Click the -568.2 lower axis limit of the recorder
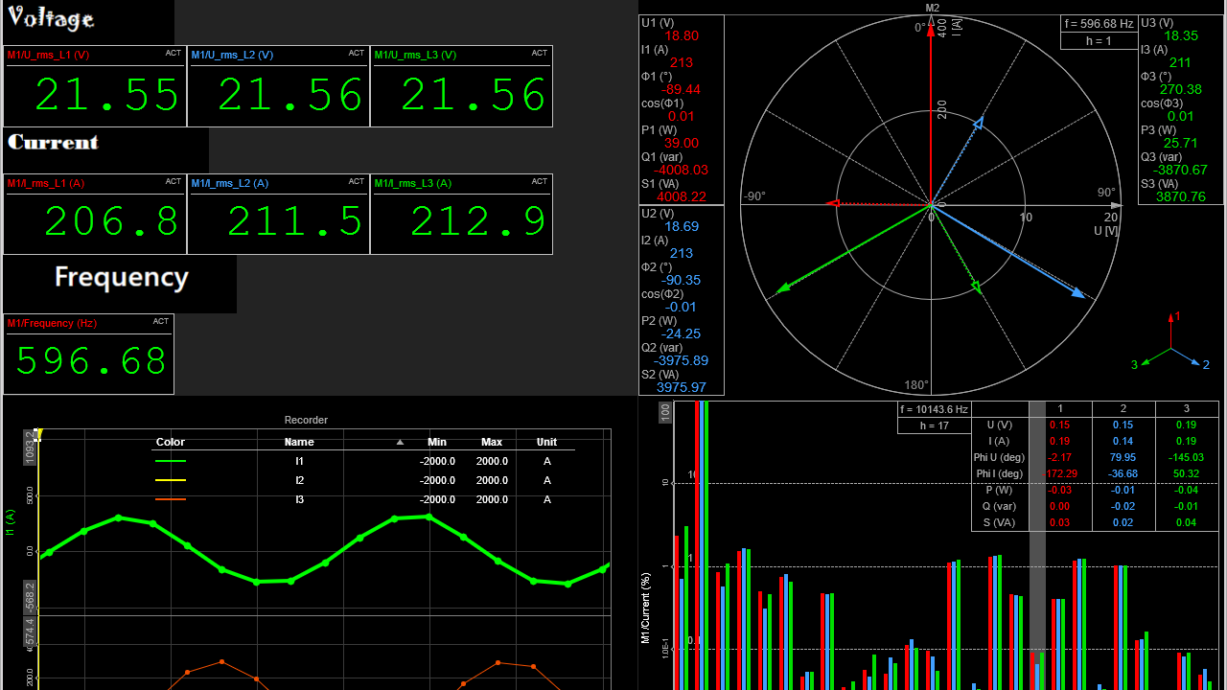This screenshot has width=1227, height=690. coord(30,596)
